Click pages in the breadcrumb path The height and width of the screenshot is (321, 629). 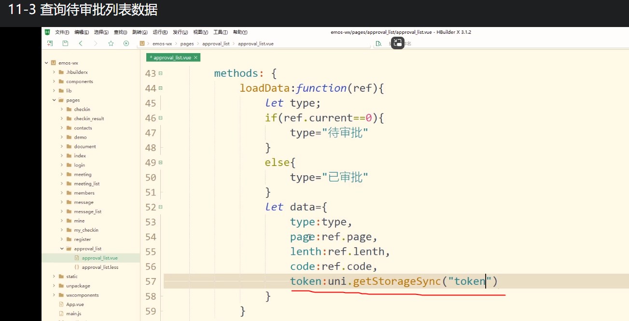coord(187,43)
